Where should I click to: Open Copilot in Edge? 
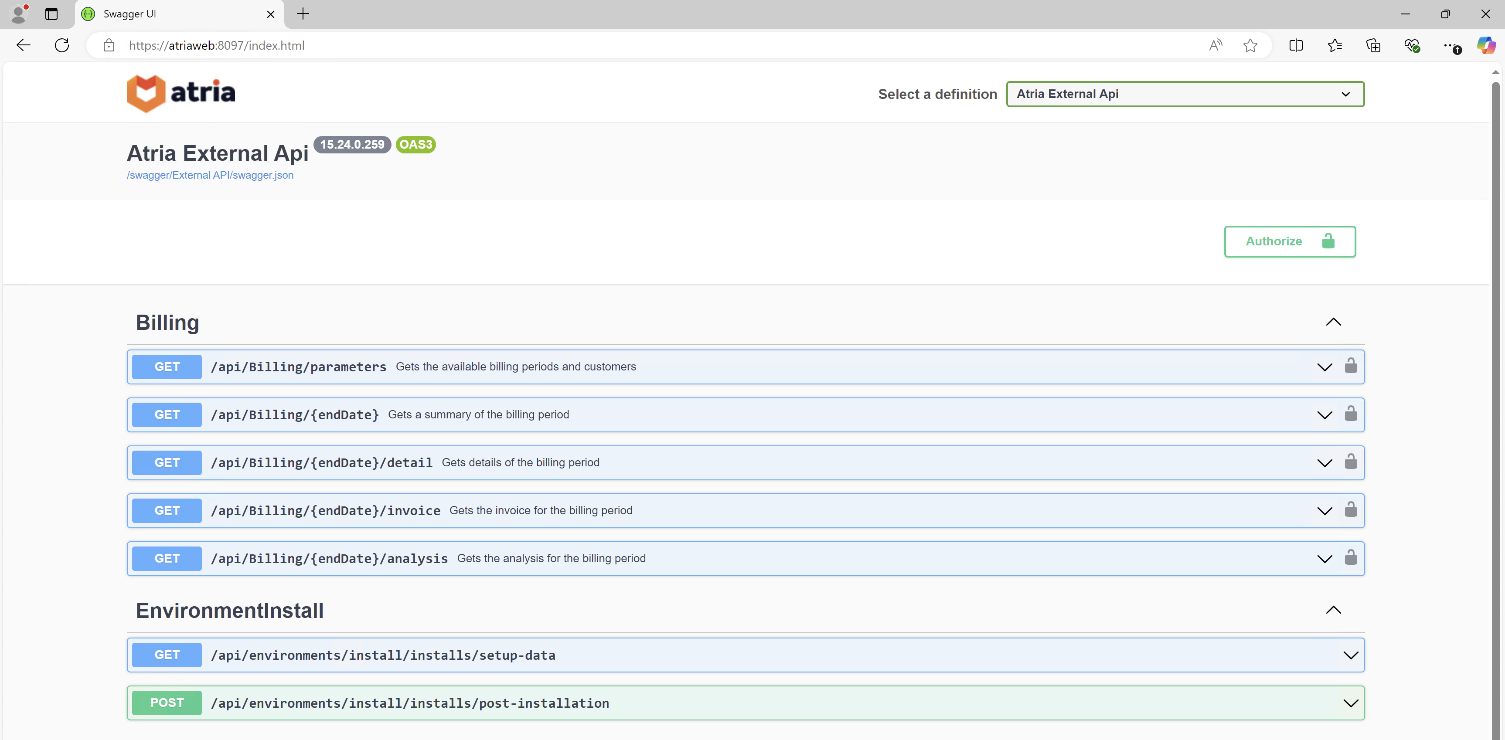pos(1486,45)
